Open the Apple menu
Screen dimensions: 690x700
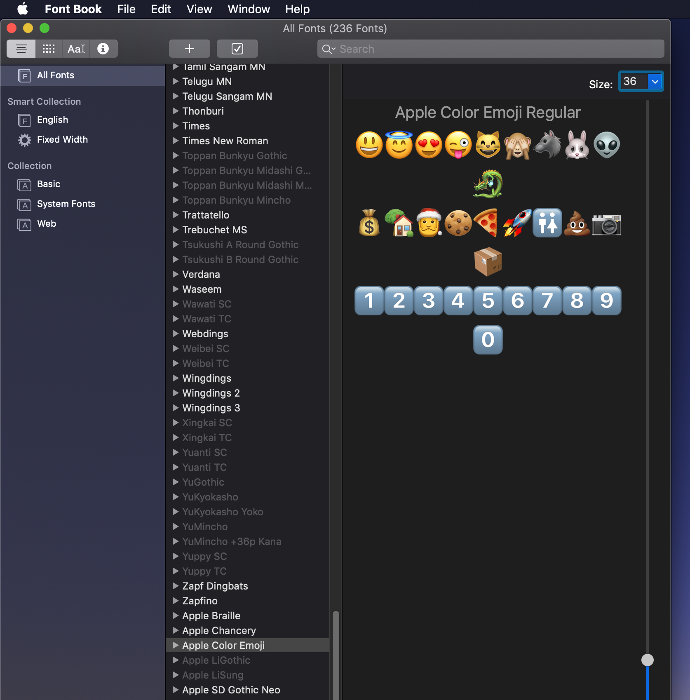pos(23,9)
